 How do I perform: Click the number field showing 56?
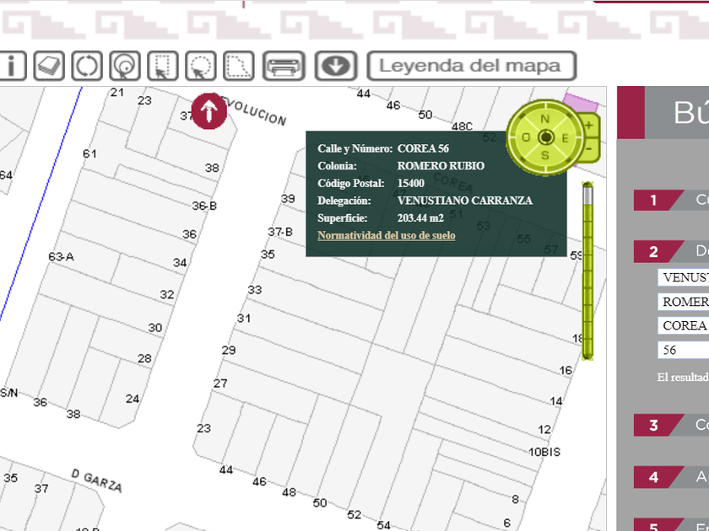pos(683,350)
